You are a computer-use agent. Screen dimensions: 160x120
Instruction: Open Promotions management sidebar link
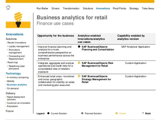click(x=15, y=51)
